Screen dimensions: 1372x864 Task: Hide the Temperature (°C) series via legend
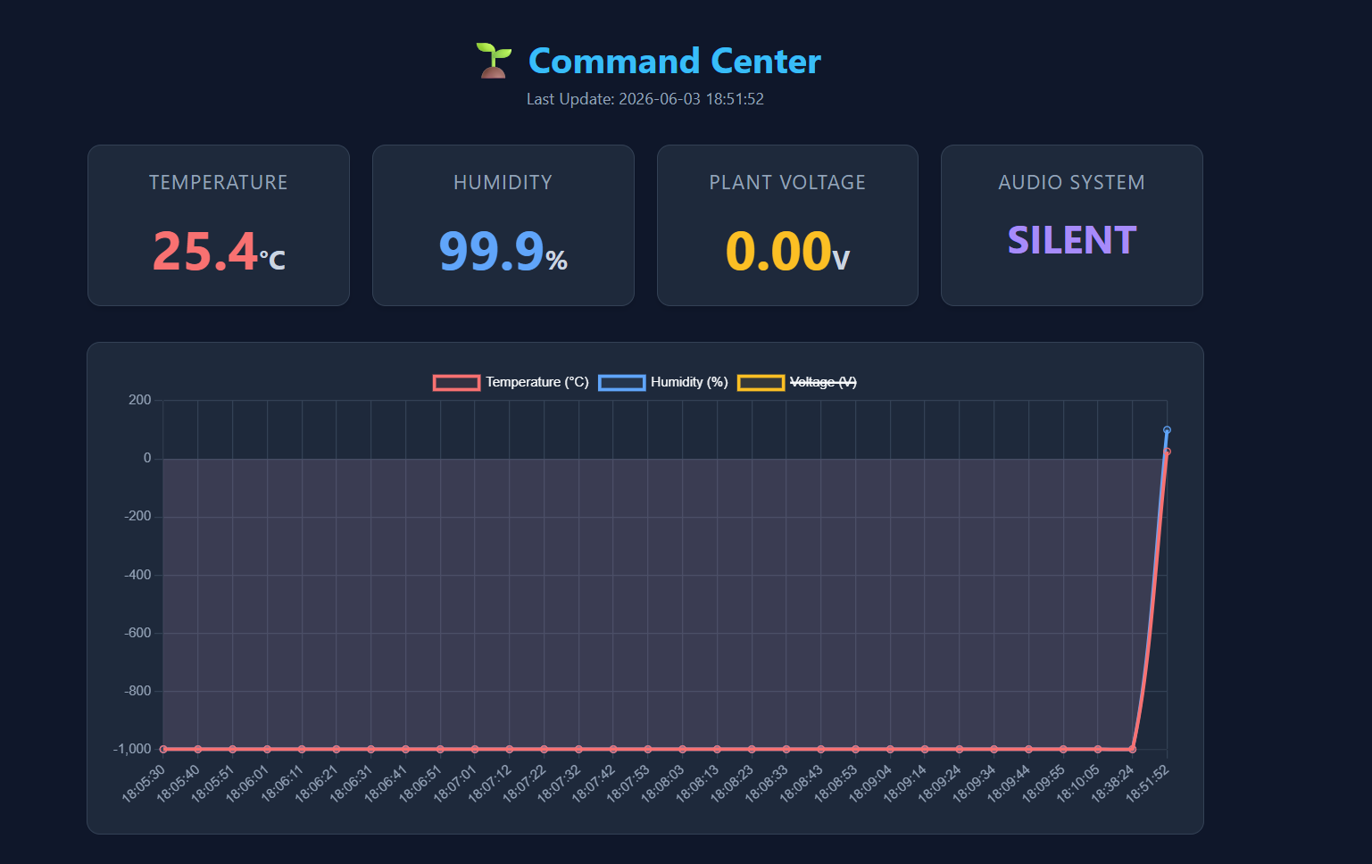(511, 382)
